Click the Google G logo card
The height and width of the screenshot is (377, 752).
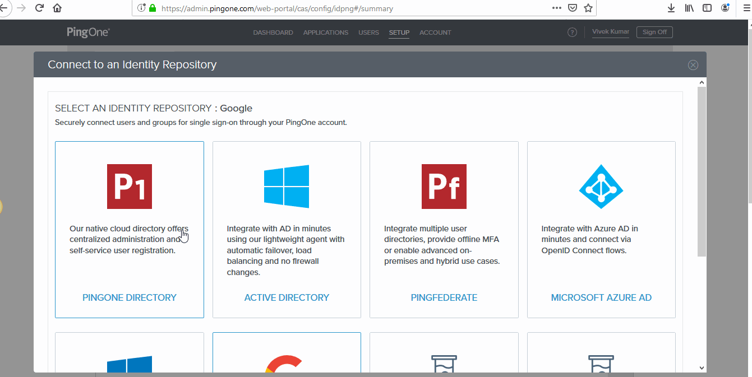pos(287,352)
